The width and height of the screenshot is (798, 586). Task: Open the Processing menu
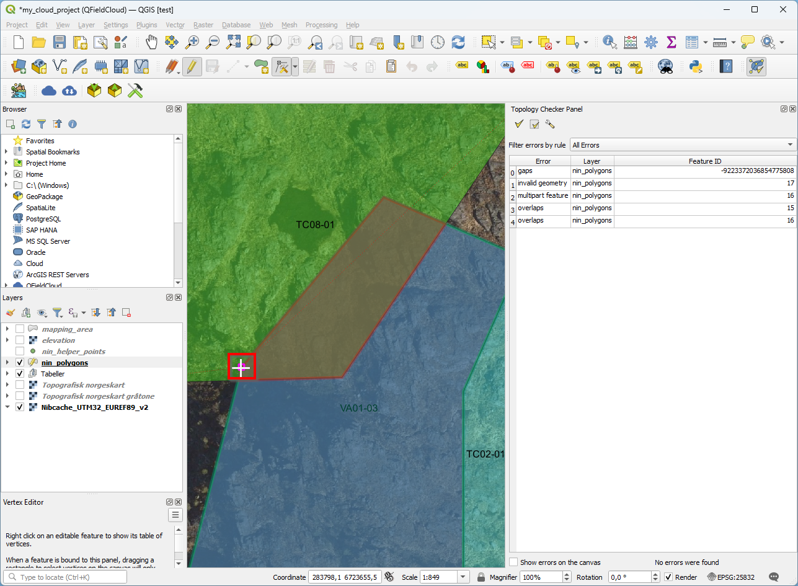pyautogui.click(x=321, y=25)
